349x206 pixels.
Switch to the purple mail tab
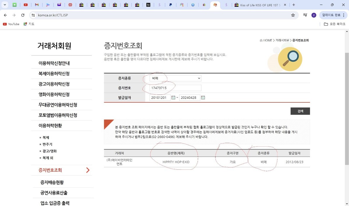coord(59,5)
